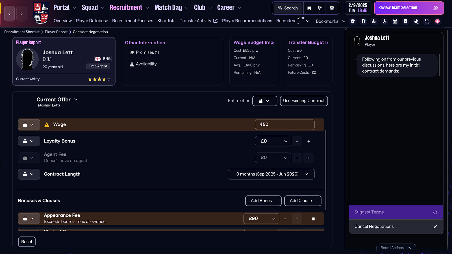Click the Wage amount input field
This screenshot has width=452, height=254.
point(284,124)
